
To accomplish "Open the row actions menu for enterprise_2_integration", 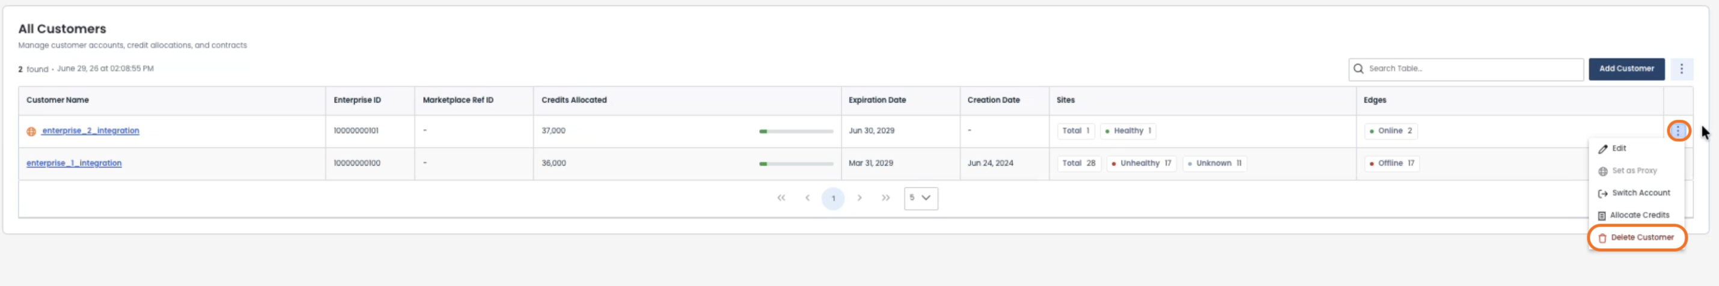I will pyautogui.click(x=1678, y=130).
